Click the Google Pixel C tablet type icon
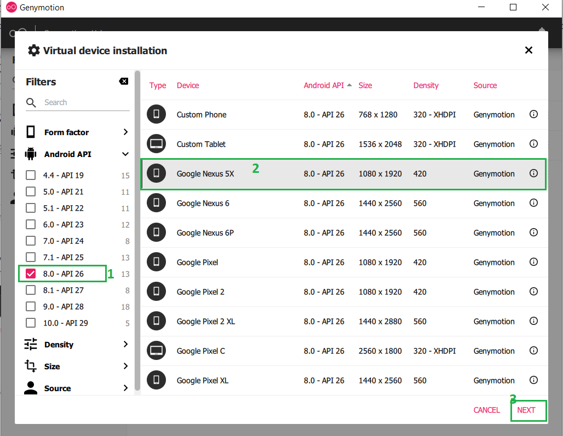The height and width of the screenshot is (436, 563). pyautogui.click(x=156, y=350)
